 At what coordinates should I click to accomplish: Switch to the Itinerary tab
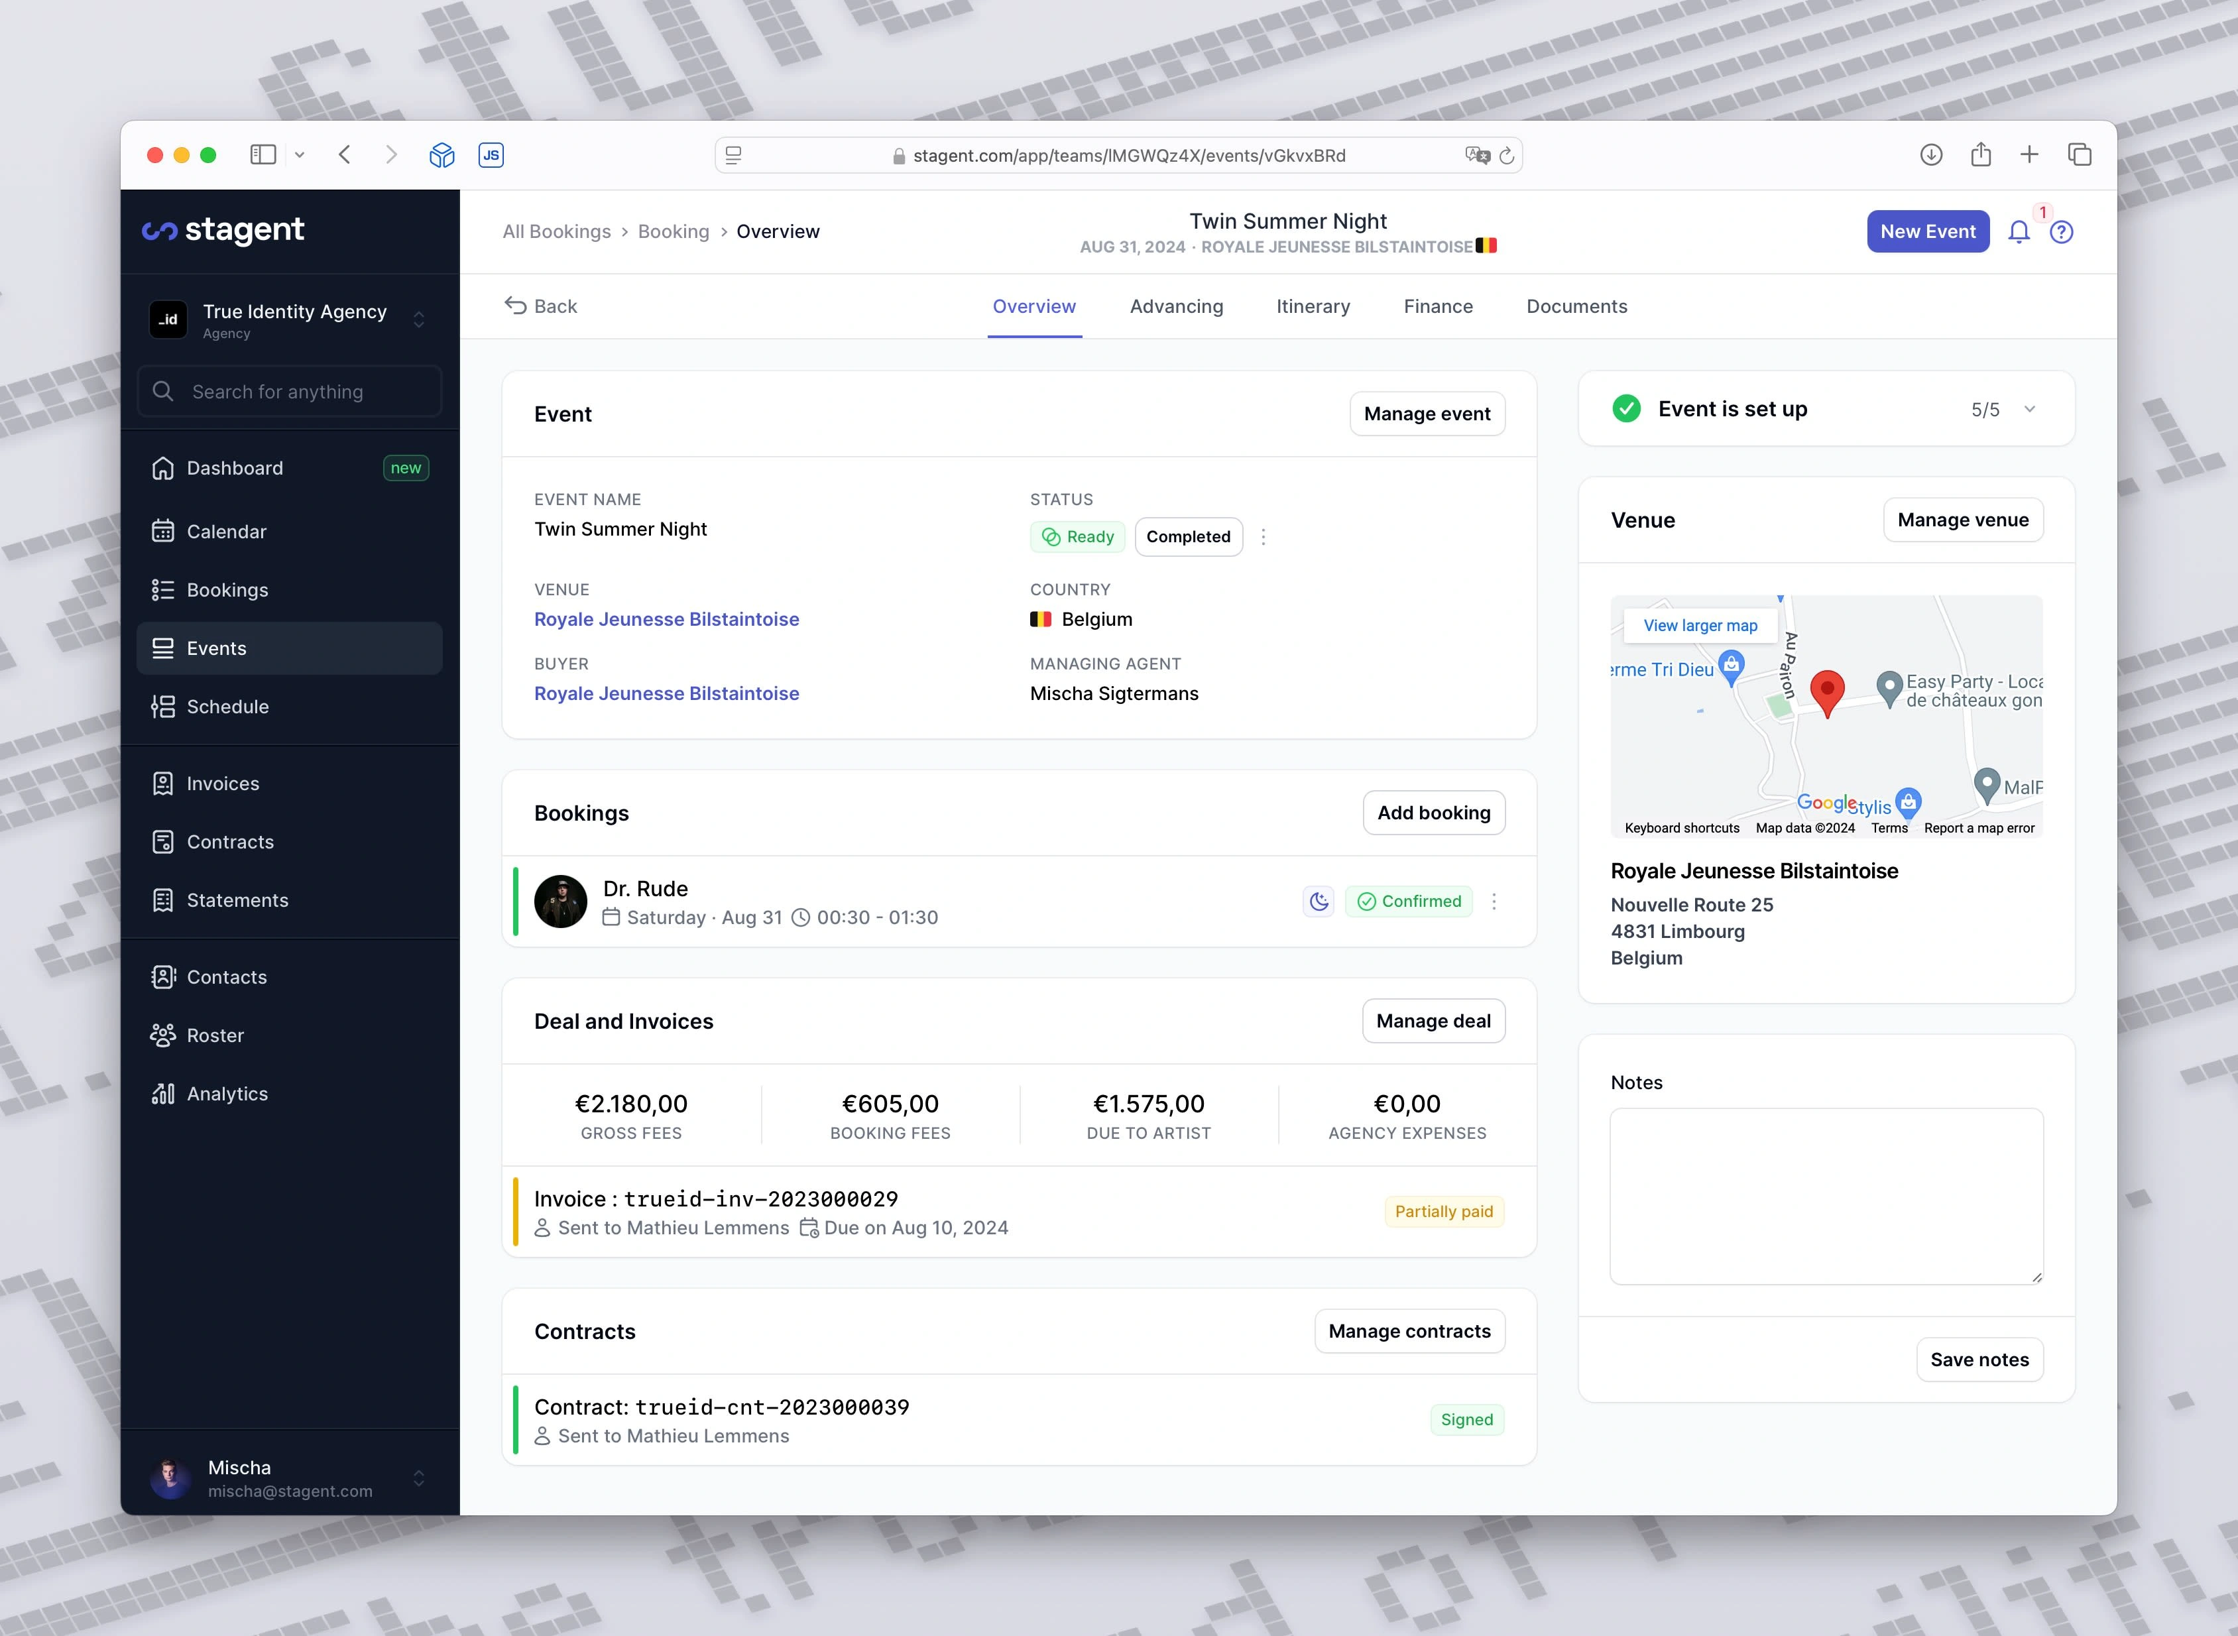pyautogui.click(x=1312, y=306)
